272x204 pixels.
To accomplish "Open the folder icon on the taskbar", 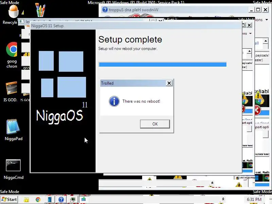I will coord(27,200).
